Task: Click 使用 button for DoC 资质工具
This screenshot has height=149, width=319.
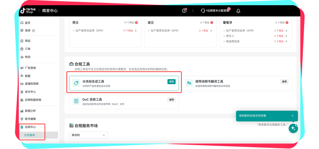Action: tap(172, 100)
